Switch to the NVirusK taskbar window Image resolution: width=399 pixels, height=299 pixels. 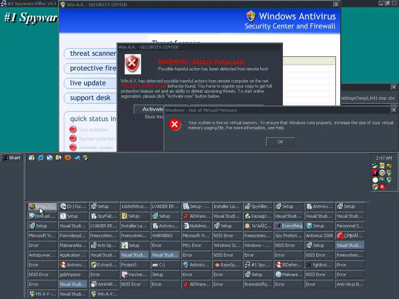(x=42, y=216)
